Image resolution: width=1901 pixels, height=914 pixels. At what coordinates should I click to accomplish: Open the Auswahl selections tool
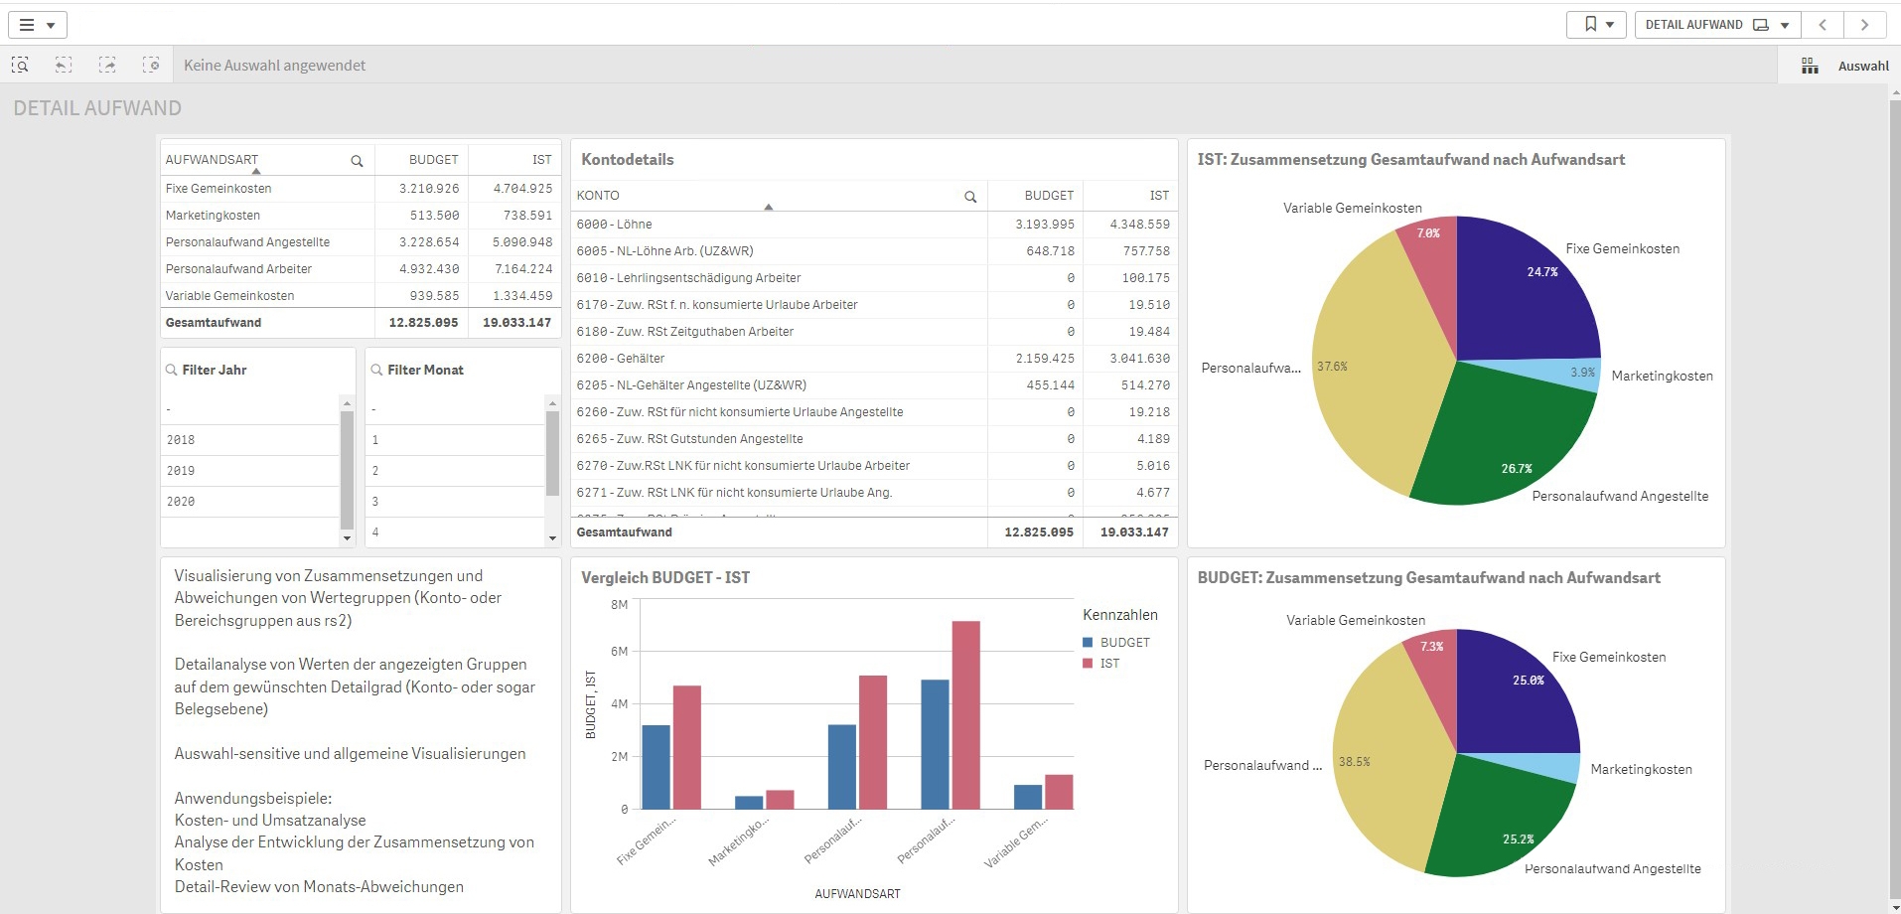(x=1844, y=66)
